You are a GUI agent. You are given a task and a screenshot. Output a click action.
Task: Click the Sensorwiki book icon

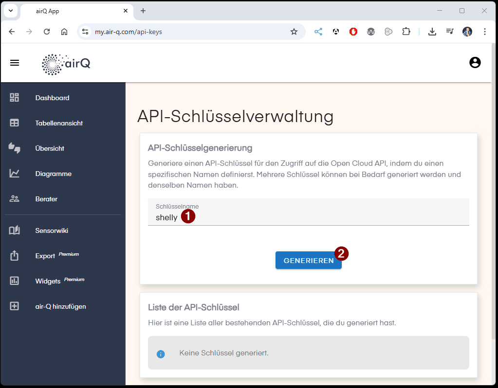tap(15, 230)
